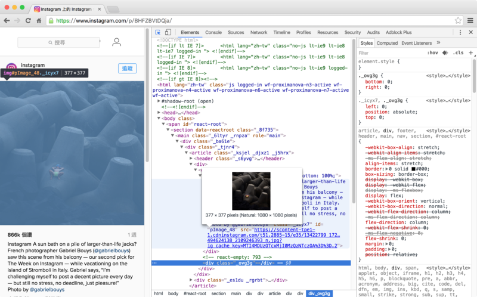Open the Audits tab
477x297 pixels.
pos(373,32)
